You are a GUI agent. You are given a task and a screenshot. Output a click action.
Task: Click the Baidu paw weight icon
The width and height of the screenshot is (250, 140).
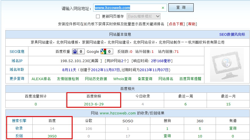(x=75, y=51)
